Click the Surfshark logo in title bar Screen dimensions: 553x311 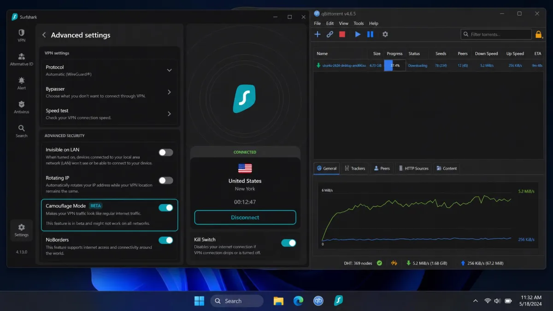[x=15, y=17]
